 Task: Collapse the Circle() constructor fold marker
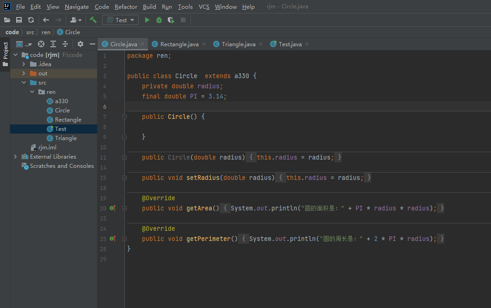(x=124, y=117)
